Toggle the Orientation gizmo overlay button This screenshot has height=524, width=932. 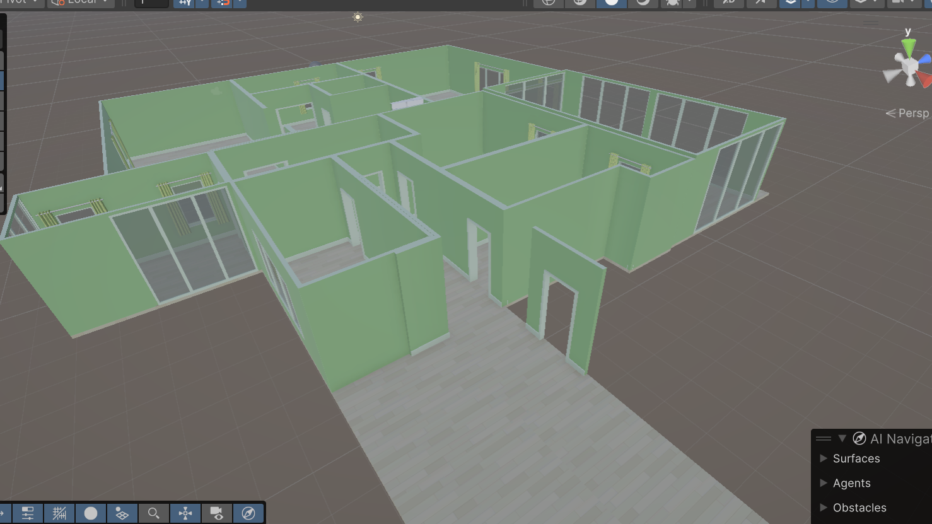(185, 513)
